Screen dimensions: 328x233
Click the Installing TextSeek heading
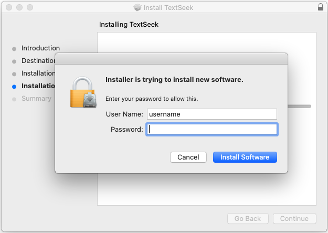click(129, 25)
